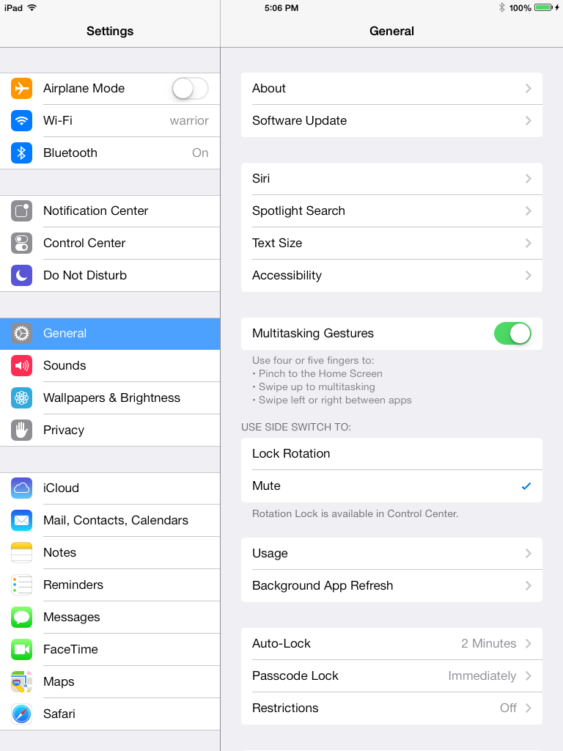The image size is (563, 751).
Task: Open the Safari compass icon
Action: [x=21, y=714]
